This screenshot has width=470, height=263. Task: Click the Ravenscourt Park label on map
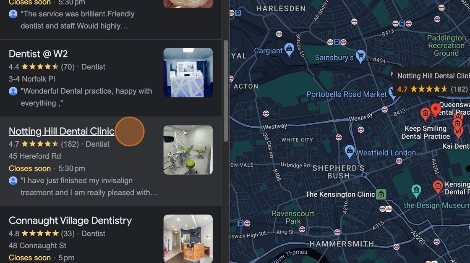click(x=293, y=217)
